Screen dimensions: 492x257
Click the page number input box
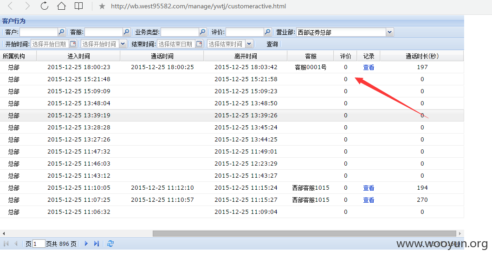point(39,244)
